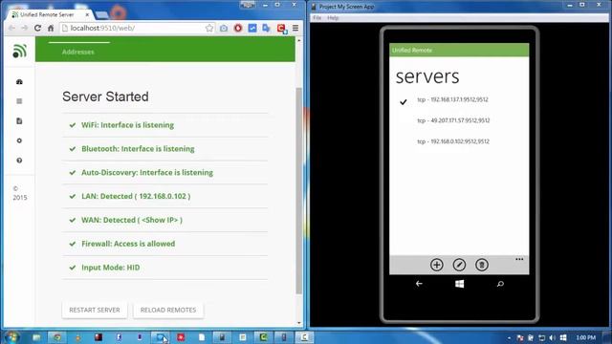Open the Help menu in Project My Screen App

point(333,18)
